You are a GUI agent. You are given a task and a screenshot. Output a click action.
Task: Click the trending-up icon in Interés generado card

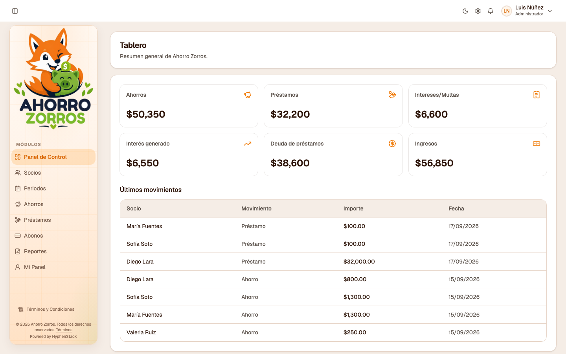point(248,144)
